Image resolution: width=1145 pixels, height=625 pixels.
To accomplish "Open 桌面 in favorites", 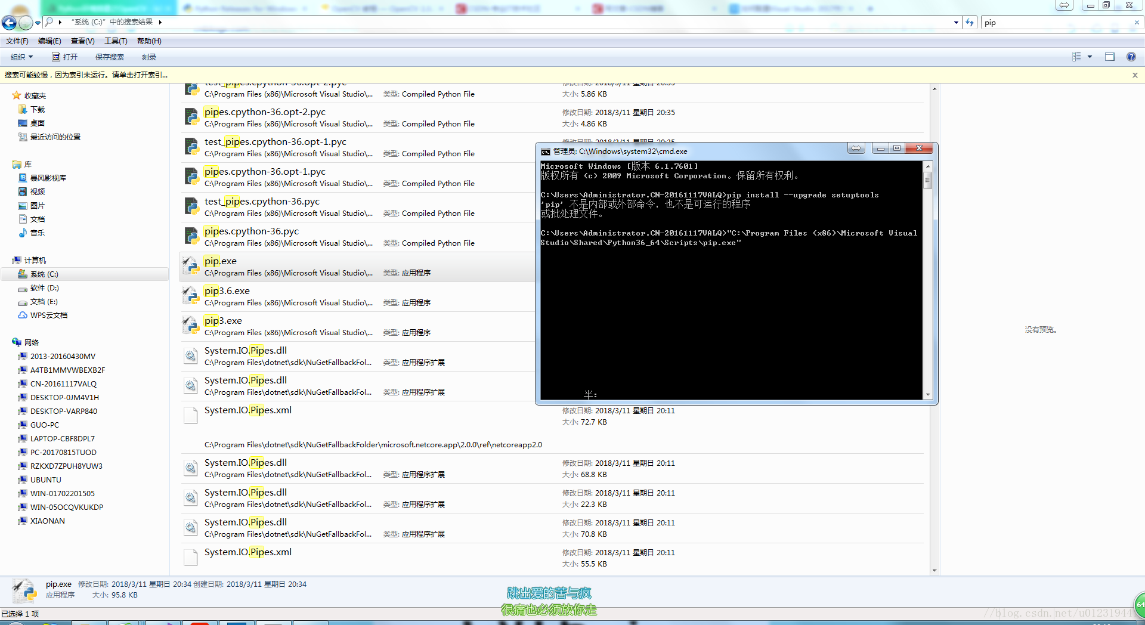I will (38, 123).
